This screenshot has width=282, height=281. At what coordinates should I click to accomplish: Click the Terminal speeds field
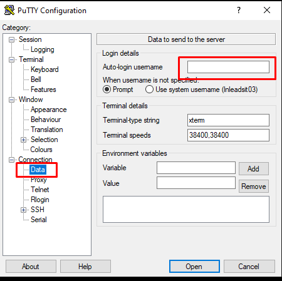pyautogui.click(x=228, y=135)
